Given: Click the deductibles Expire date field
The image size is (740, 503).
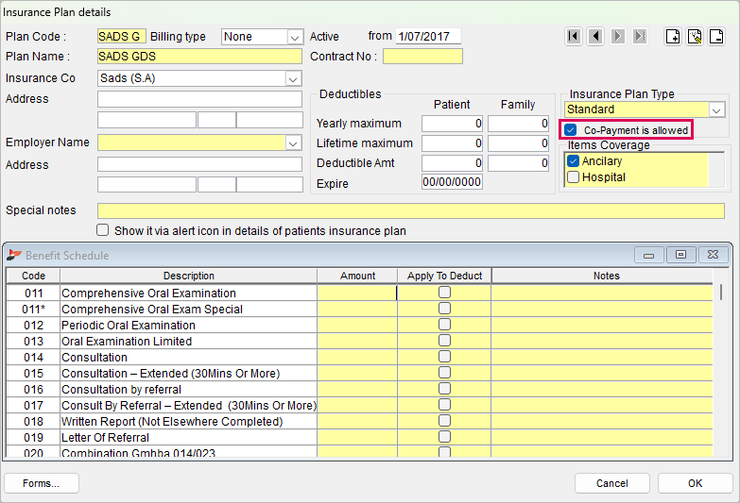Looking at the screenshot, I should pyautogui.click(x=452, y=182).
